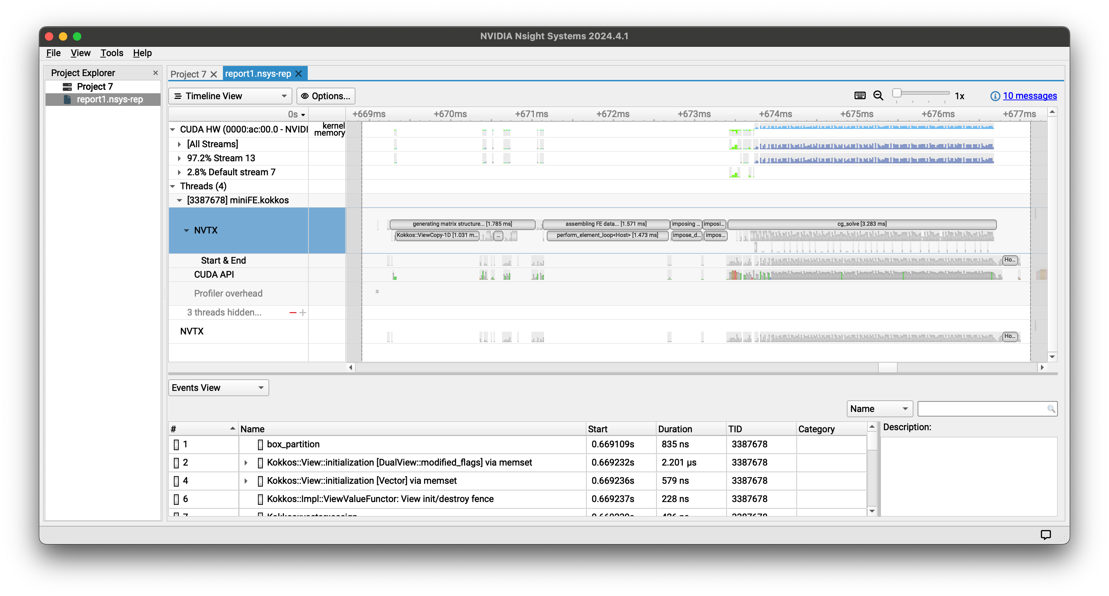Select the ViewValueFunctor fence event row
1109x596 pixels.
tap(517, 499)
